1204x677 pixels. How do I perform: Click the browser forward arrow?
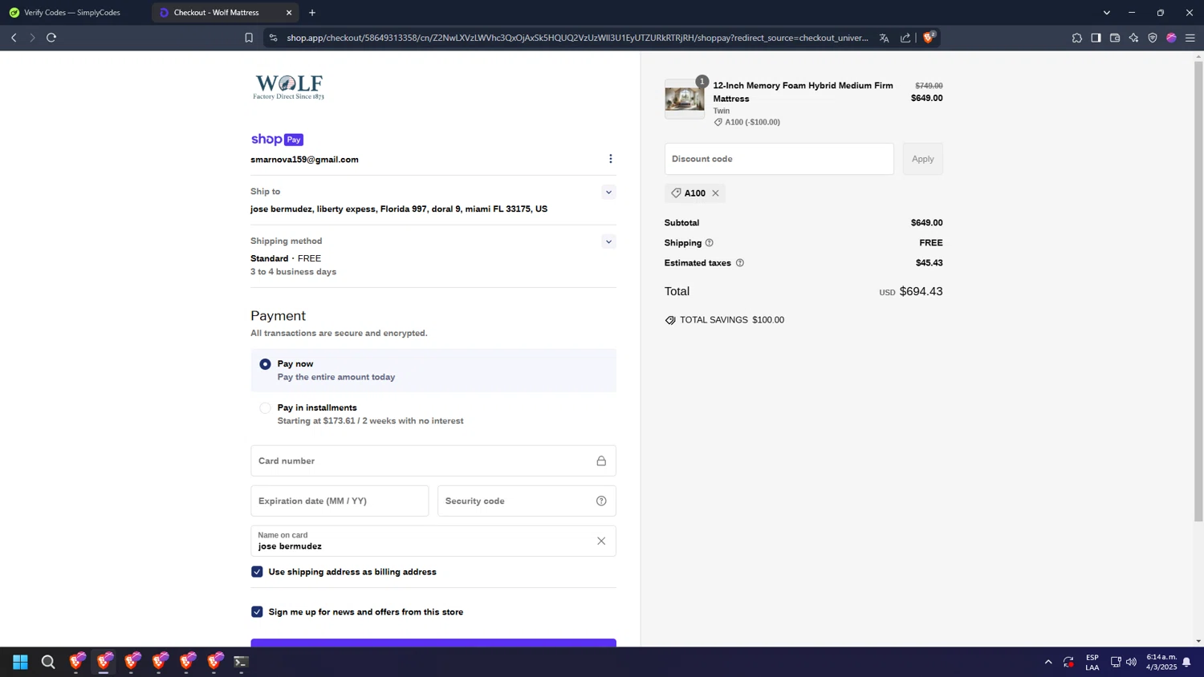32,38
